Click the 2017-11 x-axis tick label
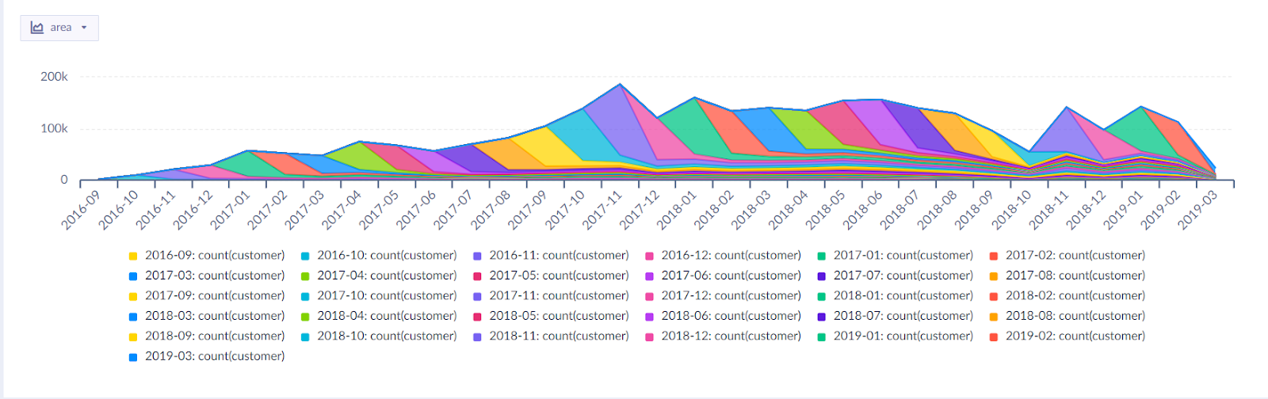 pos(602,211)
